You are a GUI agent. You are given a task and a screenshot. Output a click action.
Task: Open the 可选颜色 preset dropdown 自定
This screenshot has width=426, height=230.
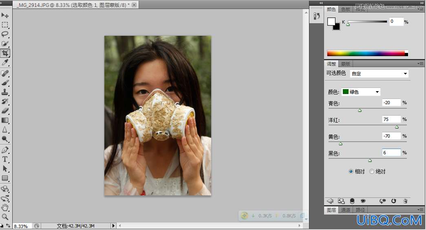click(379, 74)
